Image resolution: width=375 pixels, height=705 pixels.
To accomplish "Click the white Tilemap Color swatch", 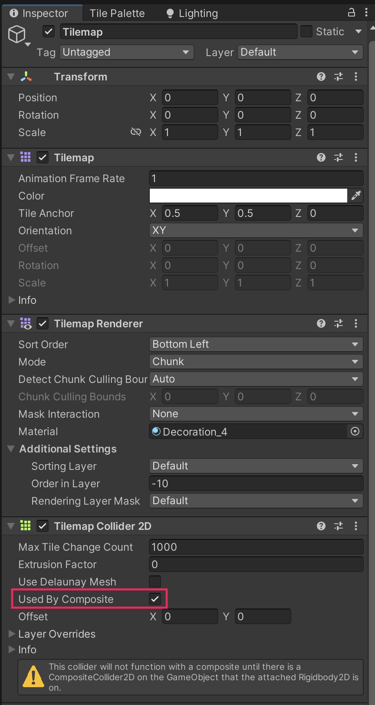I will 248,196.
